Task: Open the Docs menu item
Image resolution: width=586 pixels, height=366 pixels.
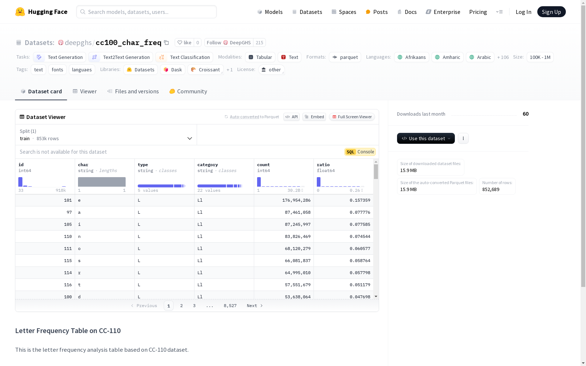Action: coord(407,12)
